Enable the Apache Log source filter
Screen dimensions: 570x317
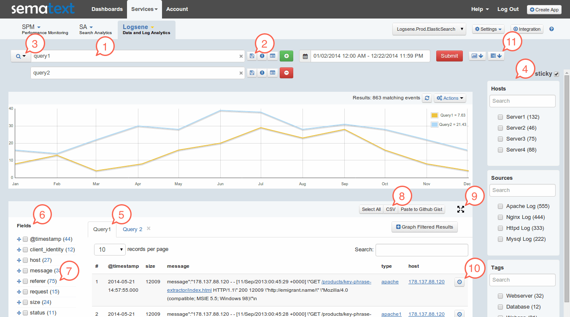click(500, 206)
